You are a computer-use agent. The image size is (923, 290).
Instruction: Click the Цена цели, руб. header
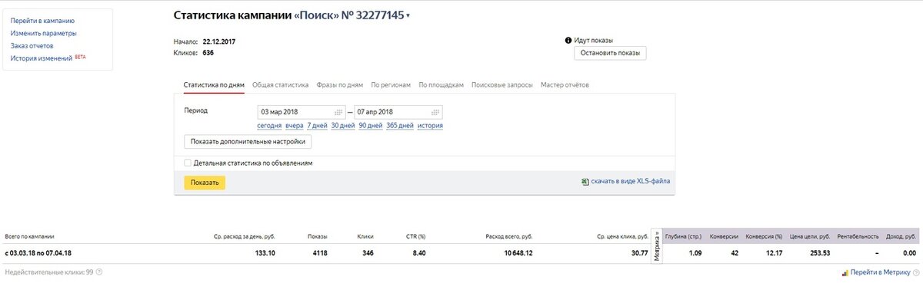pos(810,236)
